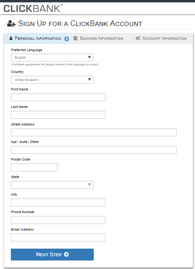Click the blue arrow circle icon on Personal Information tab

pos(67,39)
